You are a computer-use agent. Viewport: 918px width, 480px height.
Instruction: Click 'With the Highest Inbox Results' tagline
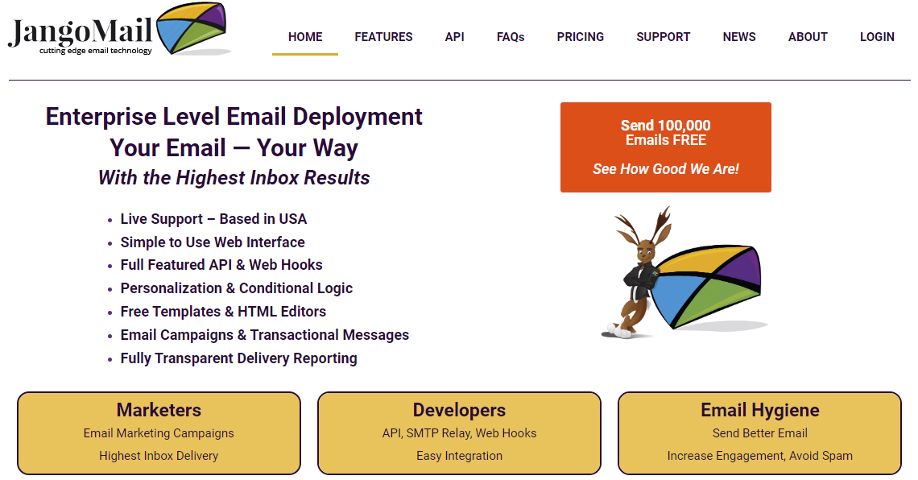pos(234,177)
